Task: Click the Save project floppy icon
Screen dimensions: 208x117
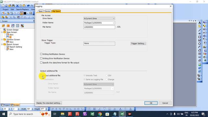Action: (13, 6)
